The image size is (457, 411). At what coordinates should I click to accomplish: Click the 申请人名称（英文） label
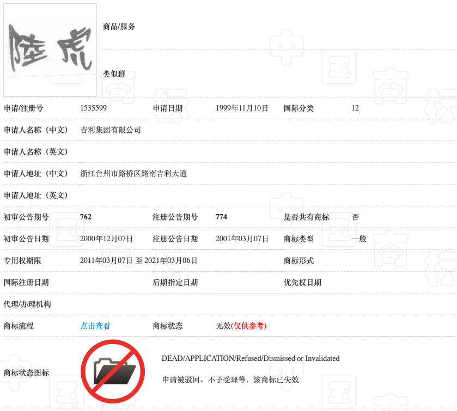coord(36,152)
